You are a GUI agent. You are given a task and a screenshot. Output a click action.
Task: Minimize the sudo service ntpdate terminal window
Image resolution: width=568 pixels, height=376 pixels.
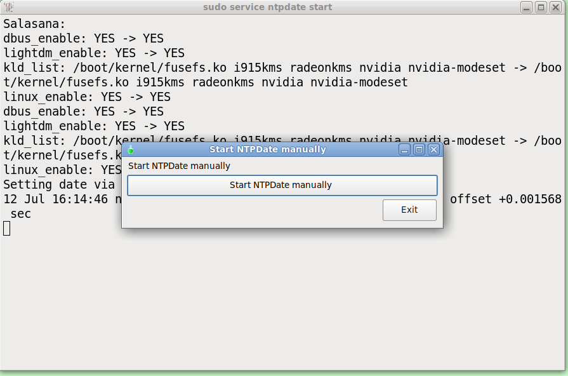pos(526,7)
